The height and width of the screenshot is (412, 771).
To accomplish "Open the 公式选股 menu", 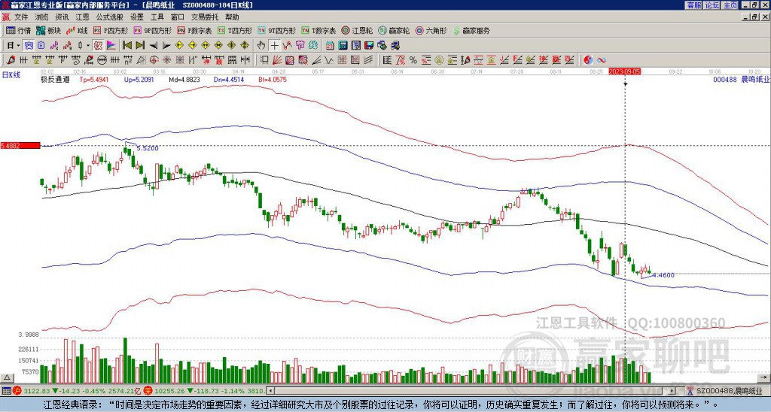I will [x=110, y=17].
